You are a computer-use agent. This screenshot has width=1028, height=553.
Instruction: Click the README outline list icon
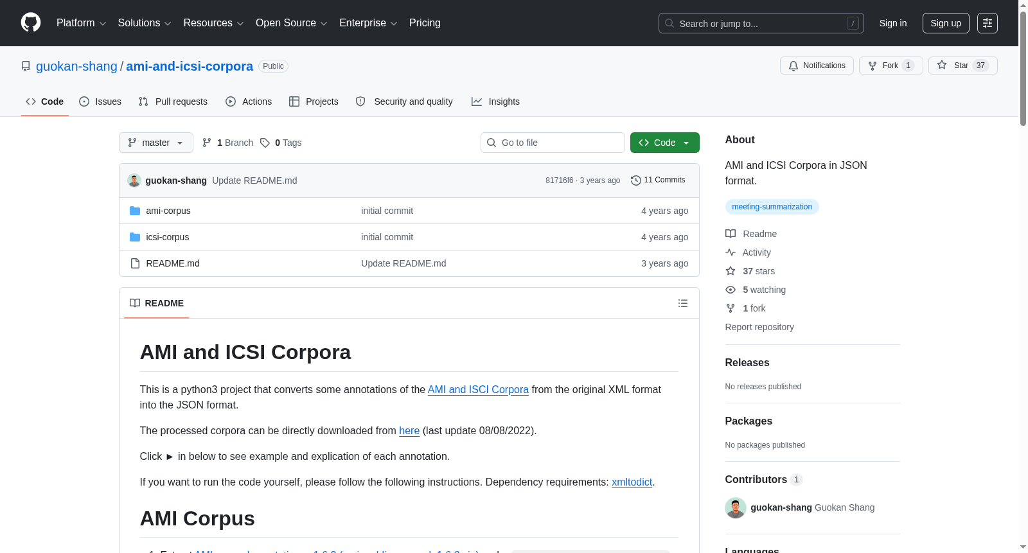[x=683, y=303]
